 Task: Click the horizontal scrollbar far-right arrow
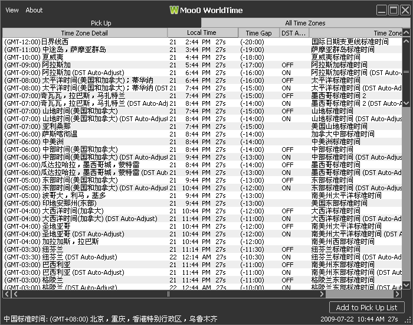tap(398, 294)
